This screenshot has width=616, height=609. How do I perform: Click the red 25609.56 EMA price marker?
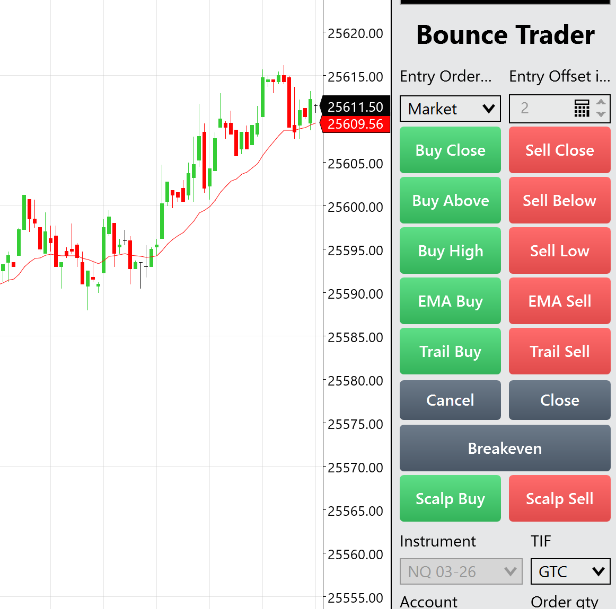(355, 124)
